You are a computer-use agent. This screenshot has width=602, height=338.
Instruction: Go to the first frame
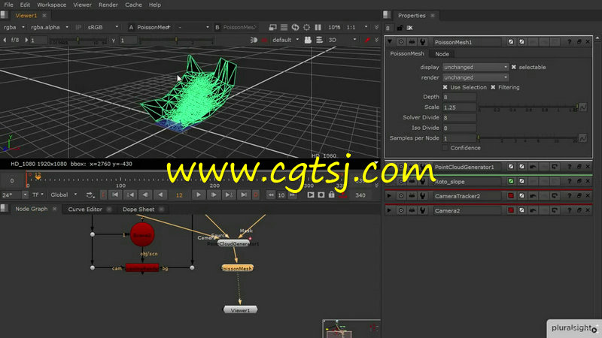pyautogui.click(x=115, y=195)
